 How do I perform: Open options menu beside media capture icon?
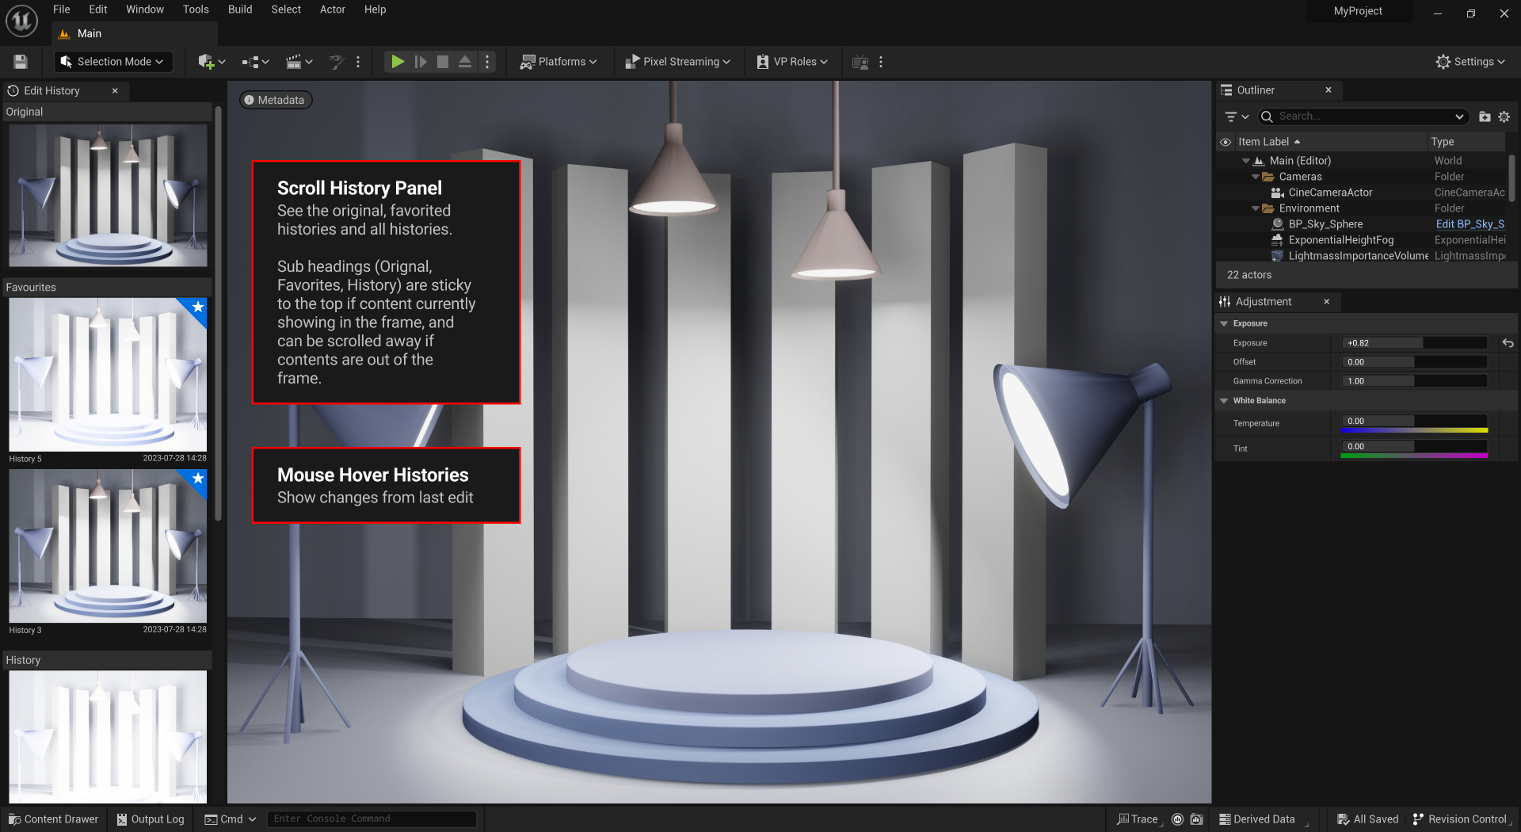tap(881, 62)
